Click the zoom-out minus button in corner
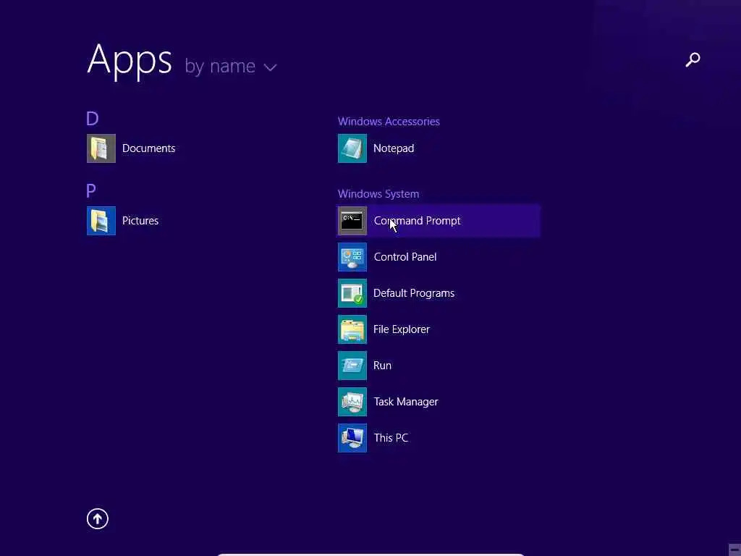Screen dimensions: 741x556 pos(734,550)
